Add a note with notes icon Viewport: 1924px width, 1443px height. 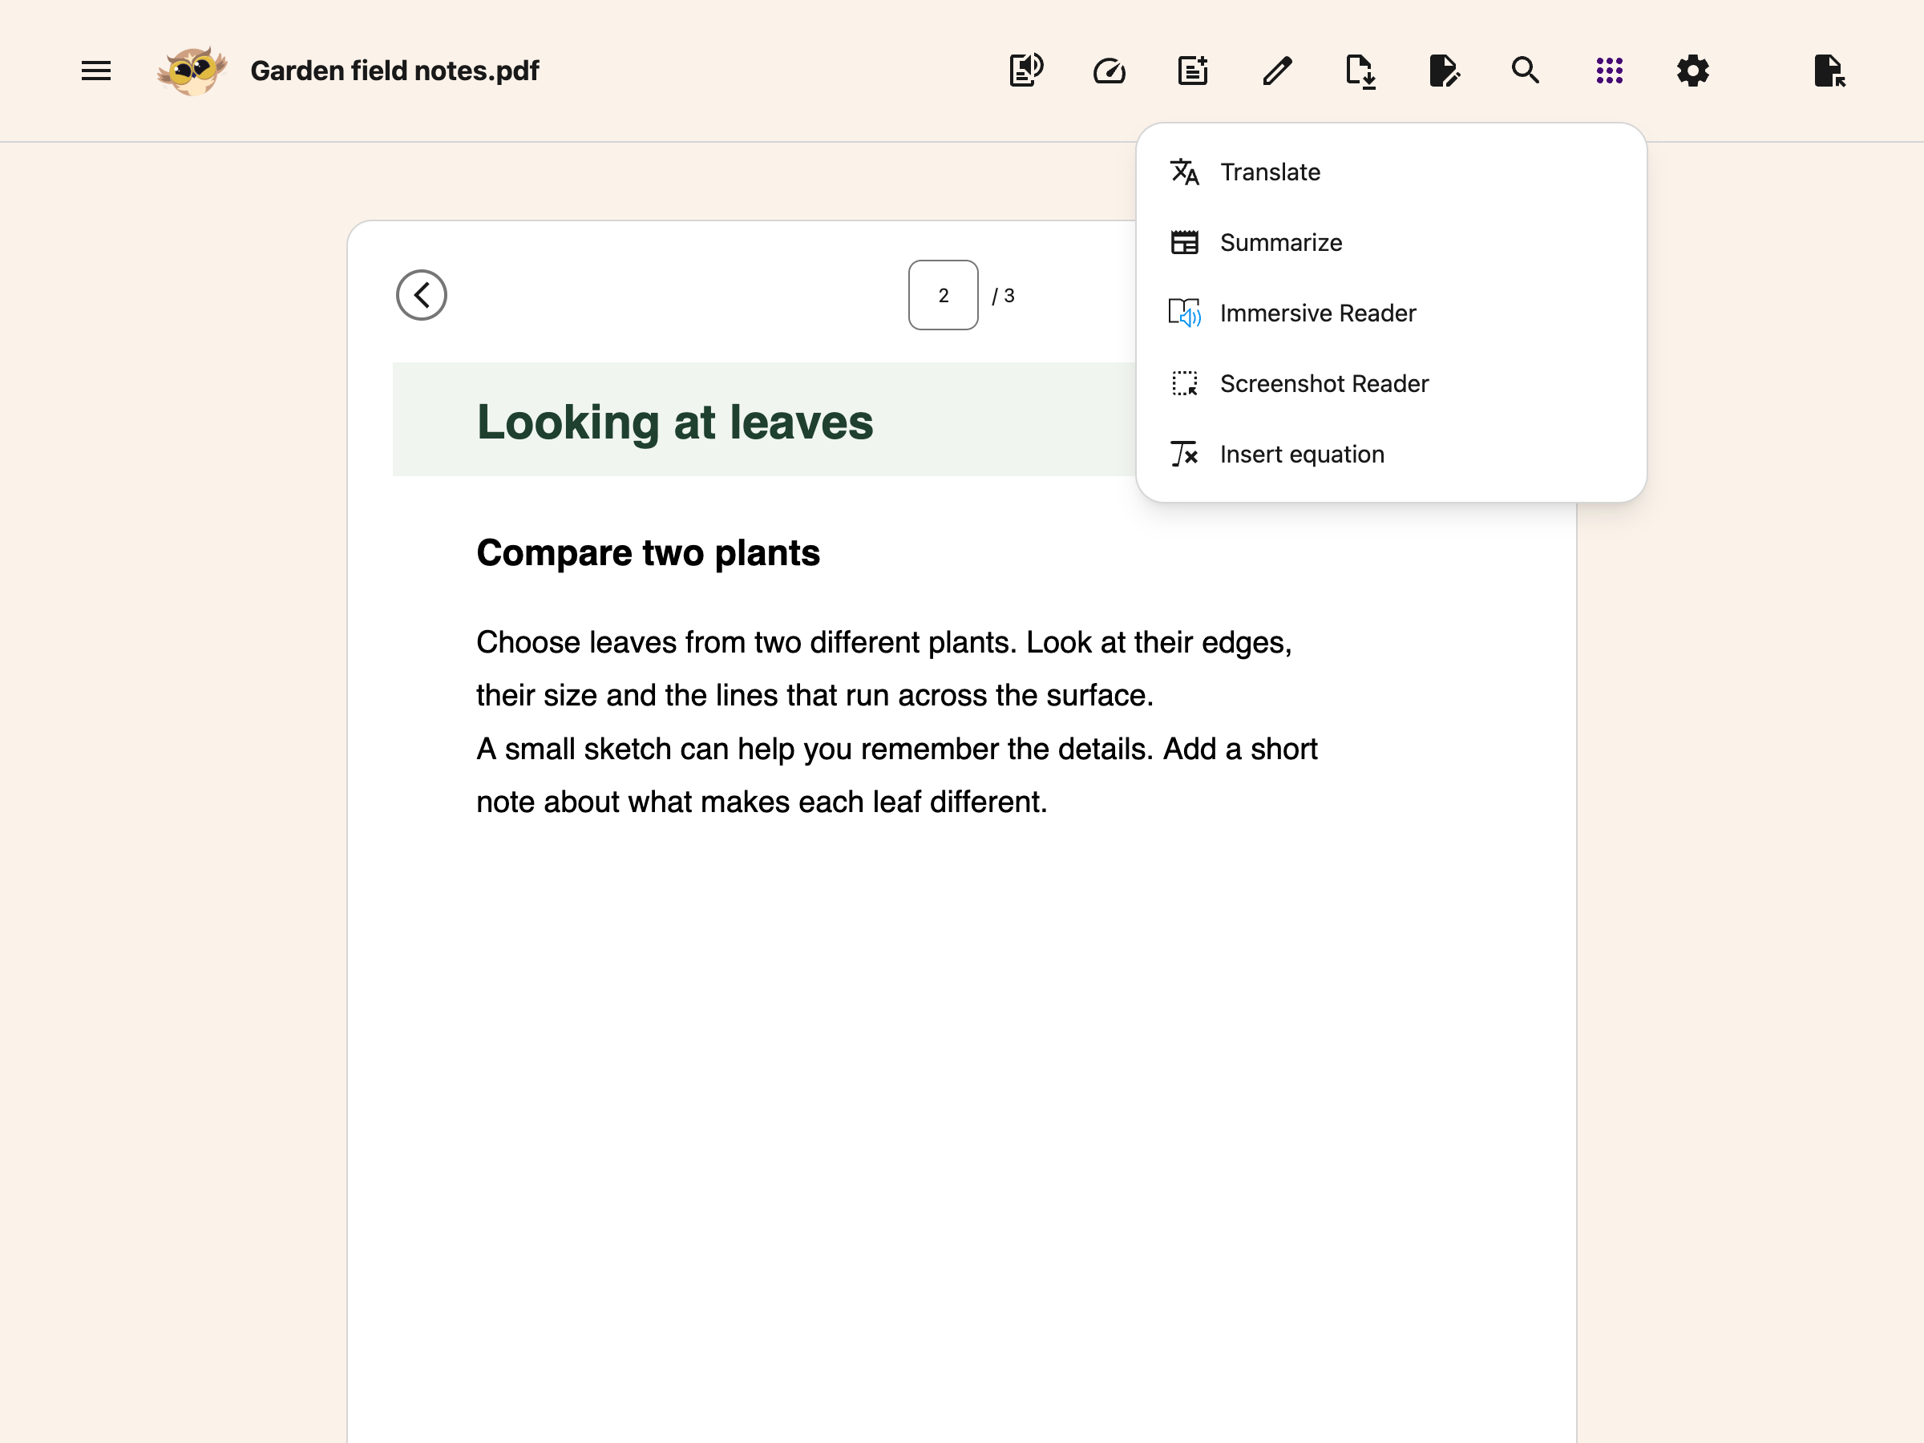click(x=1193, y=71)
